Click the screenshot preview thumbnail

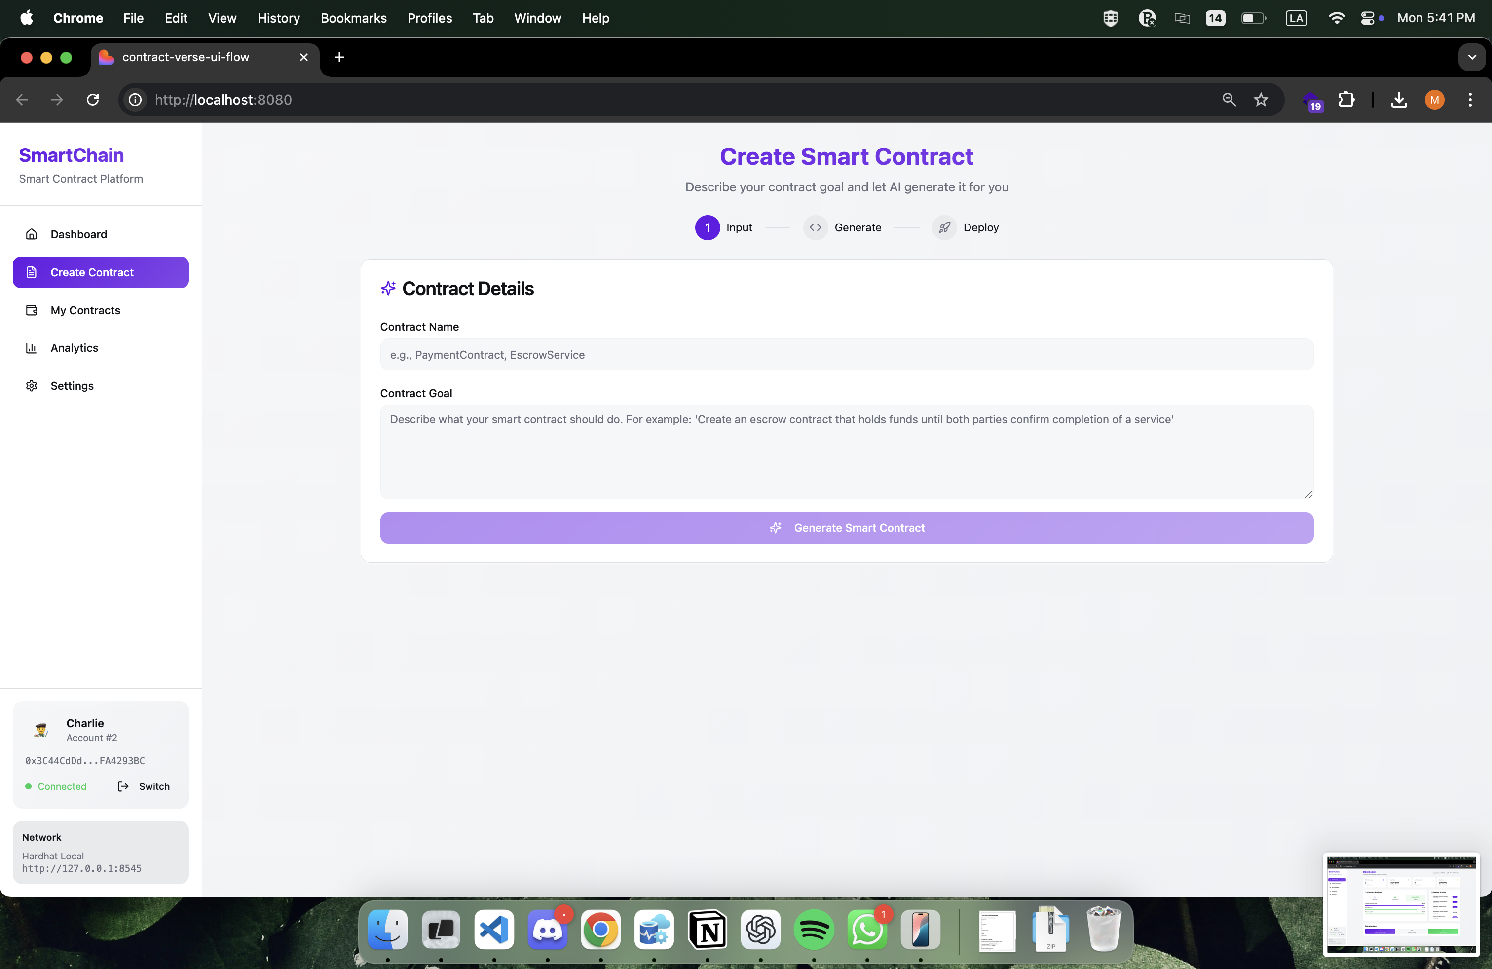(x=1400, y=904)
